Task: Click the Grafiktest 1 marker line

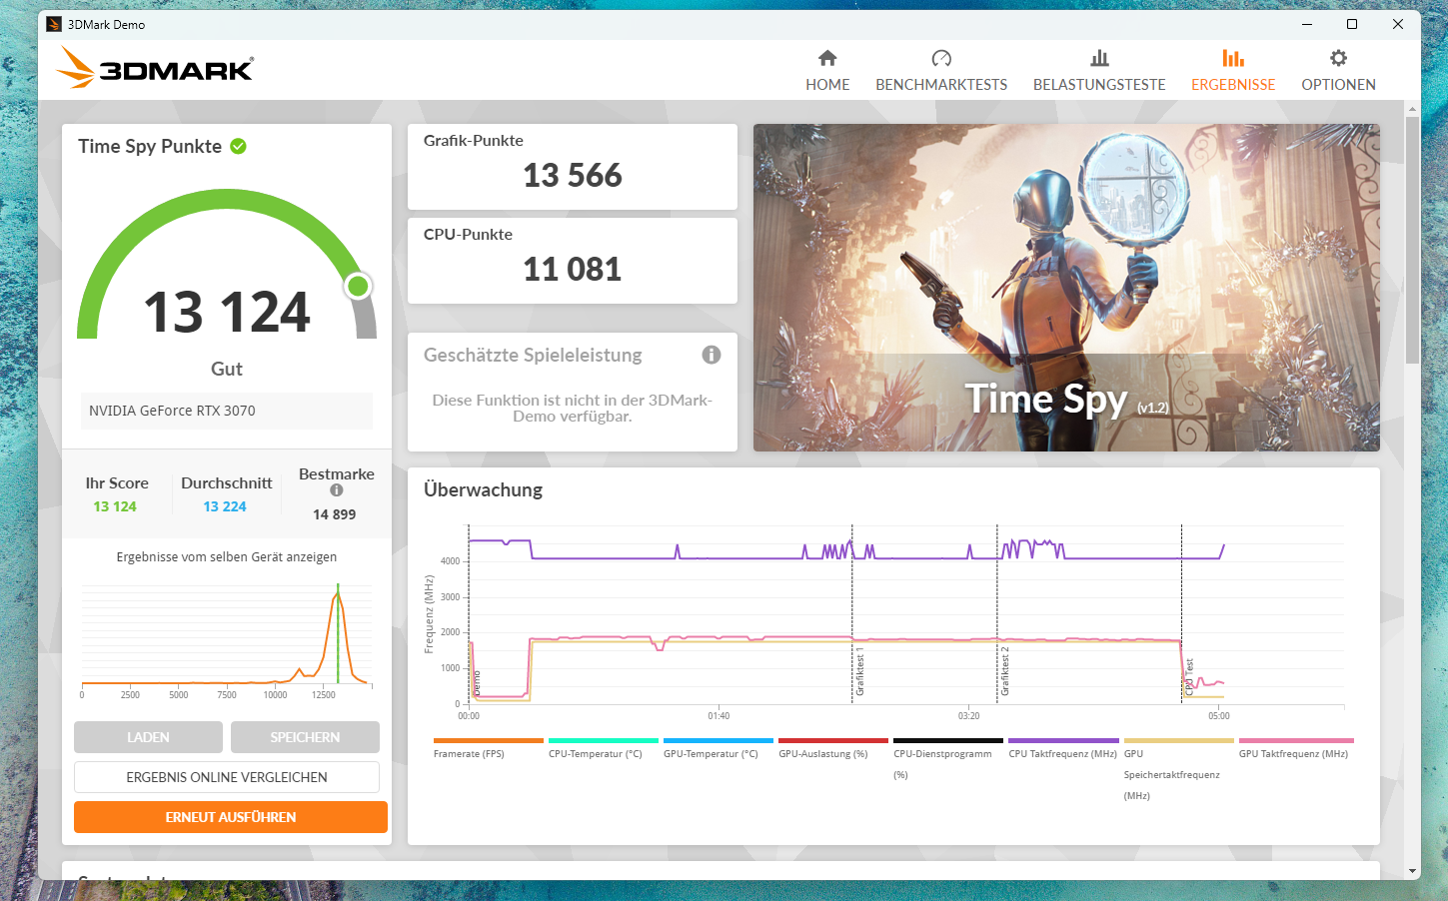Action: pyautogui.click(x=852, y=614)
